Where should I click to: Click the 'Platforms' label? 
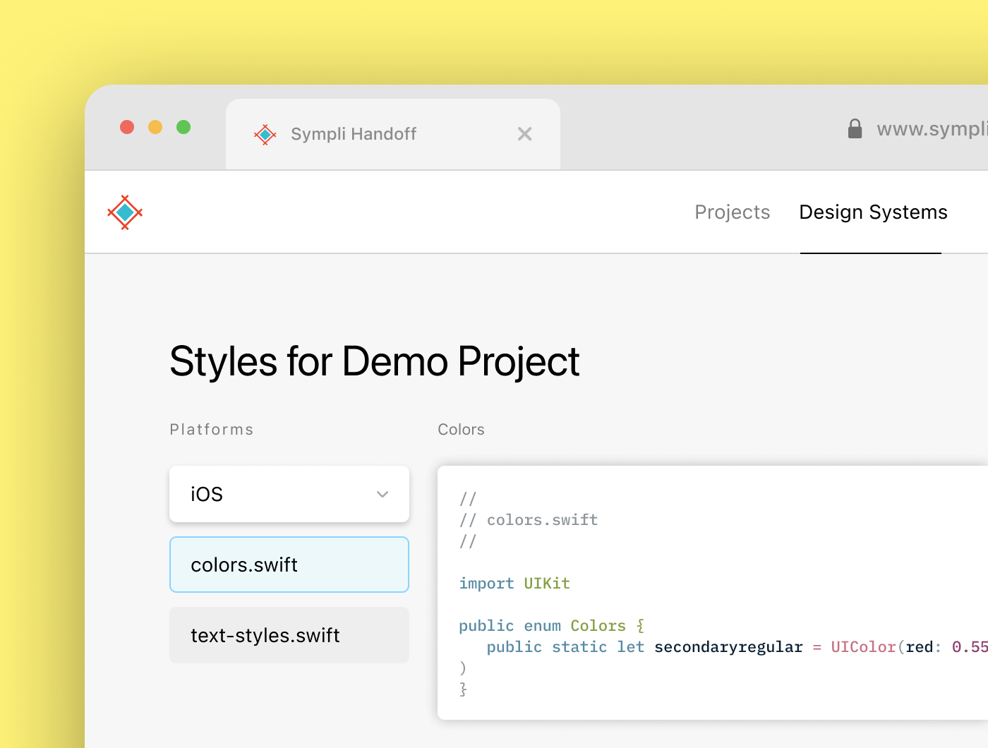click(211, 429)
